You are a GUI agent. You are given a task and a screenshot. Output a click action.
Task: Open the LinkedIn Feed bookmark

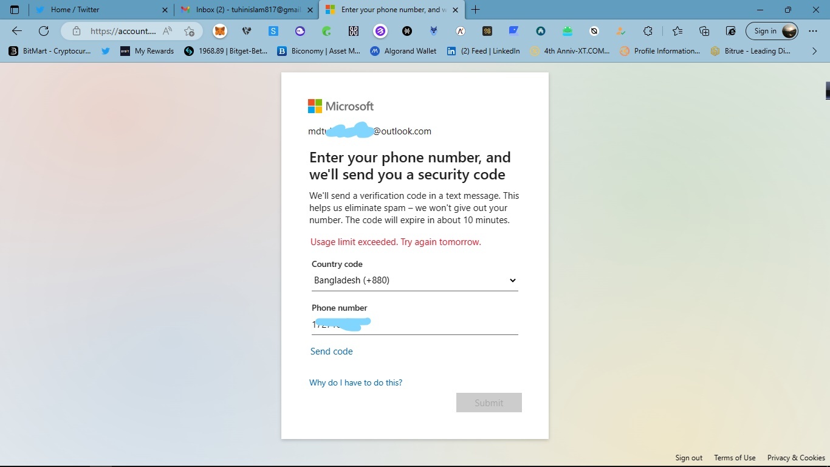(484, 51)
